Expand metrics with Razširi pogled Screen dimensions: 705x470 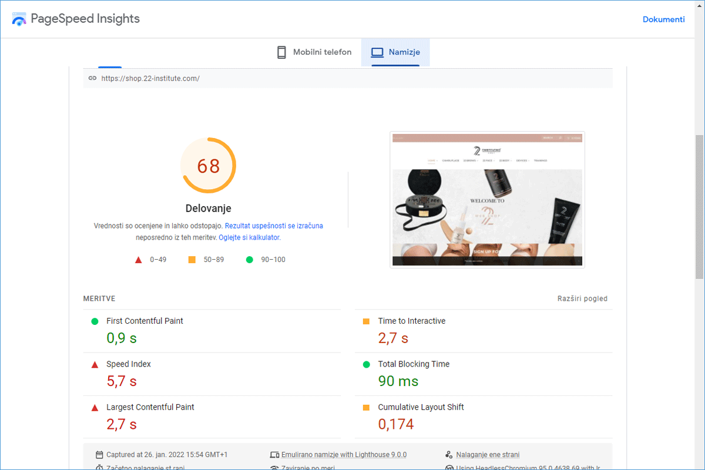(582, 298)
